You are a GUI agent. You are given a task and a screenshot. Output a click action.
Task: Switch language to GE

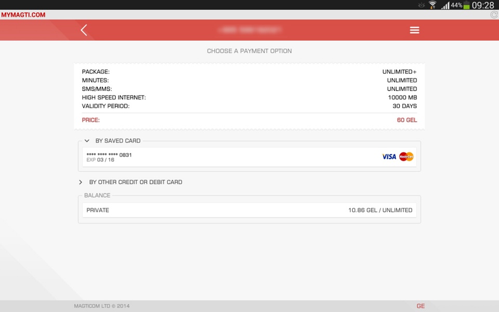click(x=421, y=306)
